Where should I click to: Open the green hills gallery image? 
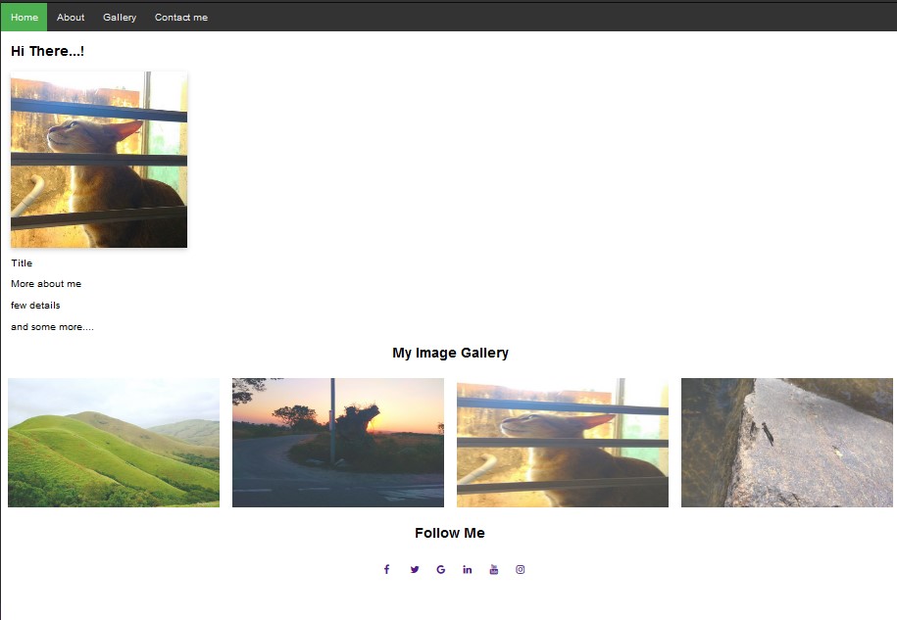point(114,442)
